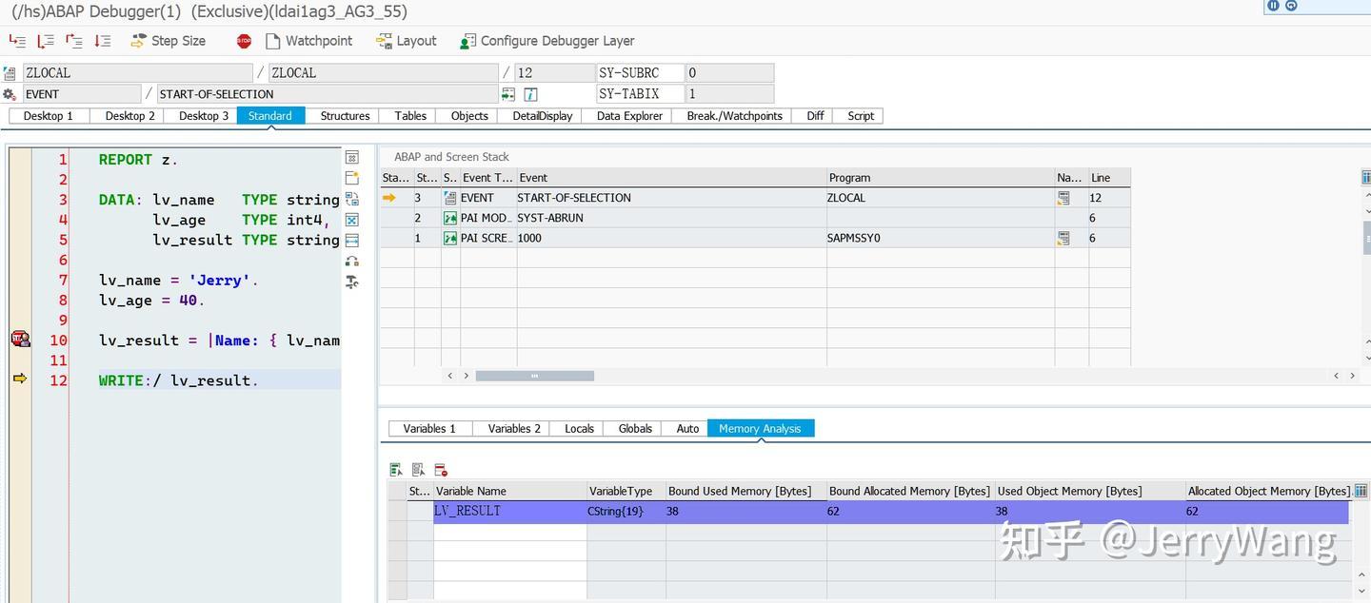Click the new tool icon beside source editor
Screen dimensions: 1371x603
pos(352,178)
